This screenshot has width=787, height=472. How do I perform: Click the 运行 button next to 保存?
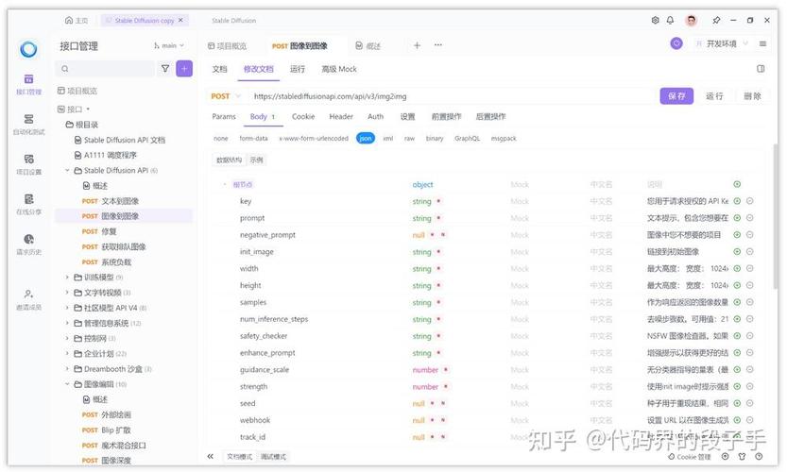pos(714,95)
